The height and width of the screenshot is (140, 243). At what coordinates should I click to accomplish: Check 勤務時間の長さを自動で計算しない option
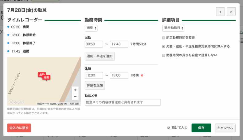tap(163, 55)
